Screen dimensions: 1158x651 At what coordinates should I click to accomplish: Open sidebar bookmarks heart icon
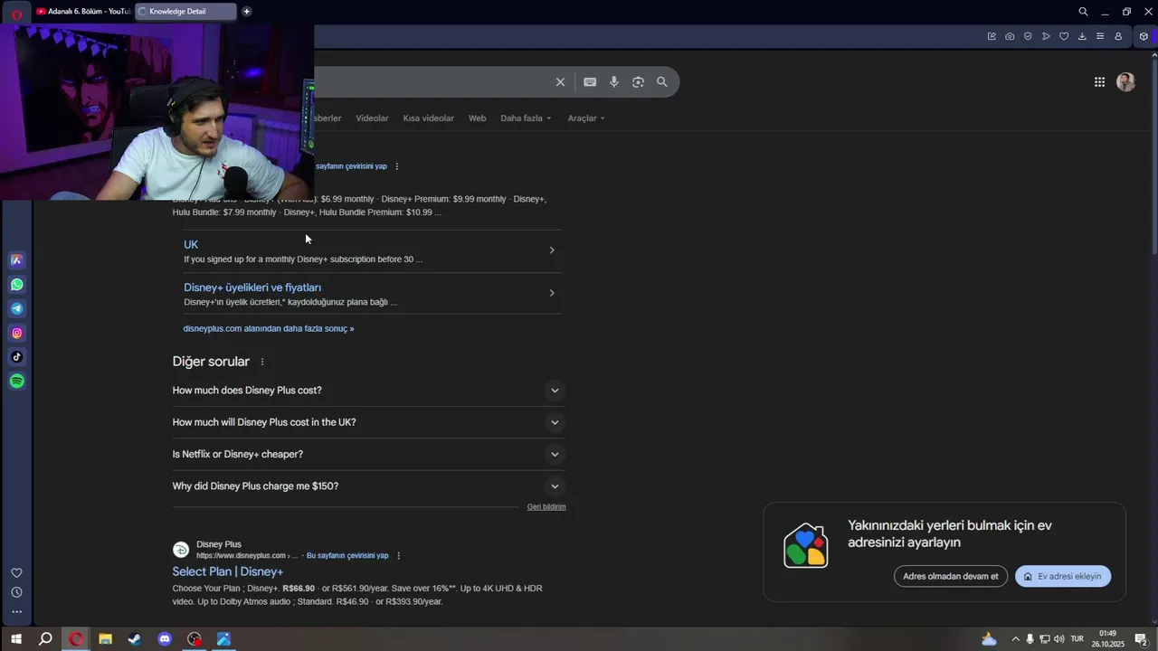pyautogui.click(x=16, y=572)
